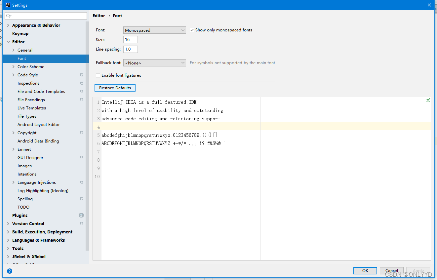The height and width of the screenshot is (280, 437).
Task: Expand Appearance & Behavior section
Action: 8,25
